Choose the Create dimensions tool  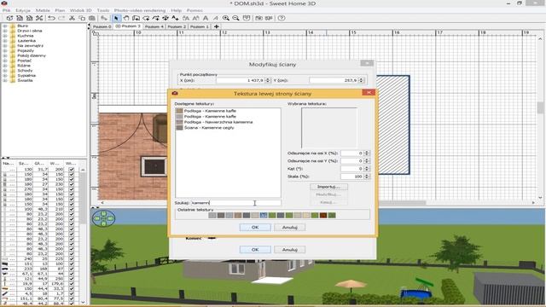coord(166,18)
